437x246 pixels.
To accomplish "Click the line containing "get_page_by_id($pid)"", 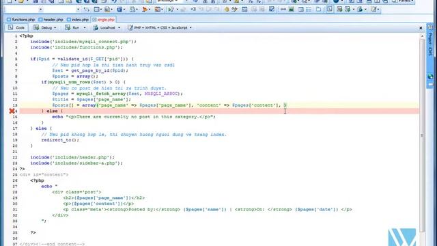I will pos(90,70).
